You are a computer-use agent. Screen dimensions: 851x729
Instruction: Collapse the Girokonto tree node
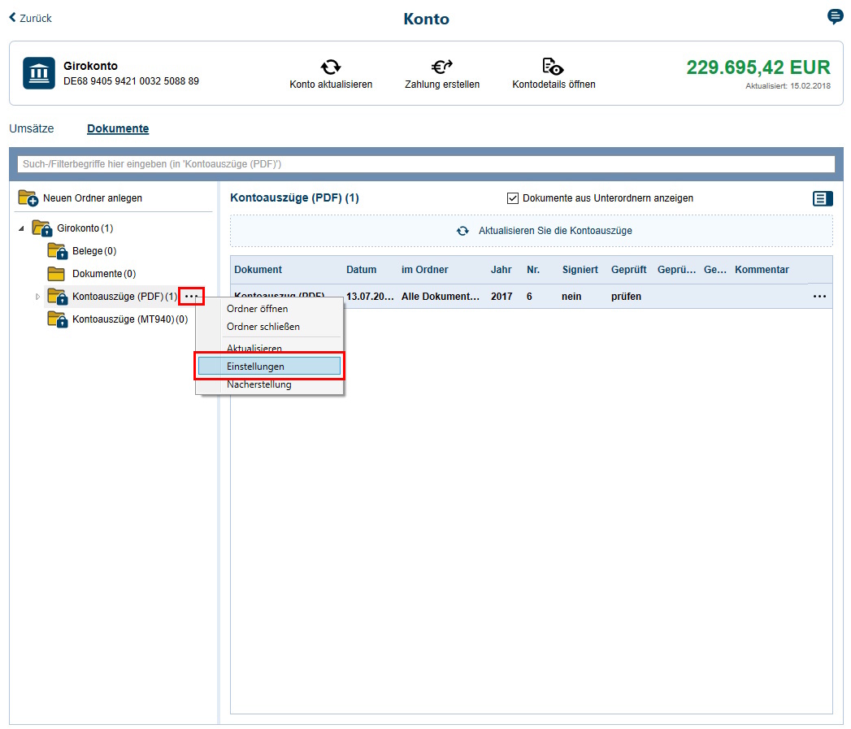pyautogui.click(x=21, y=228)
